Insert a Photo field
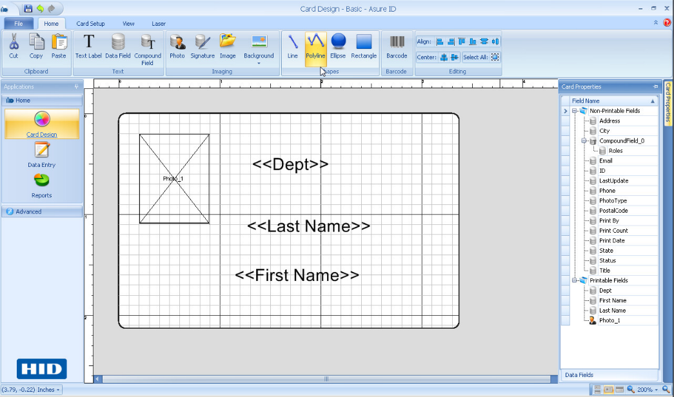 [177, 46]
